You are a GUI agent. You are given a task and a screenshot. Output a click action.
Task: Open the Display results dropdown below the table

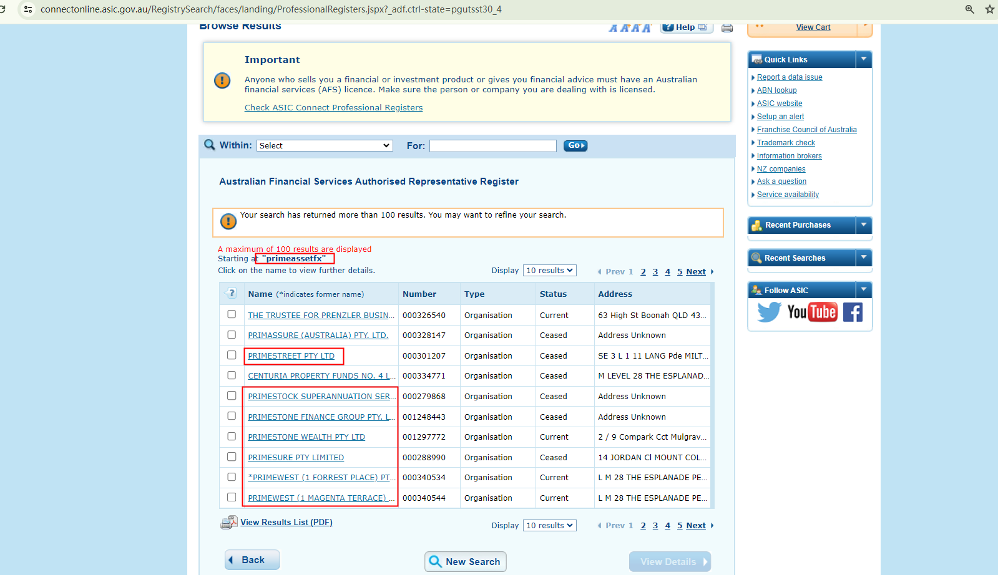pos(550,526)
